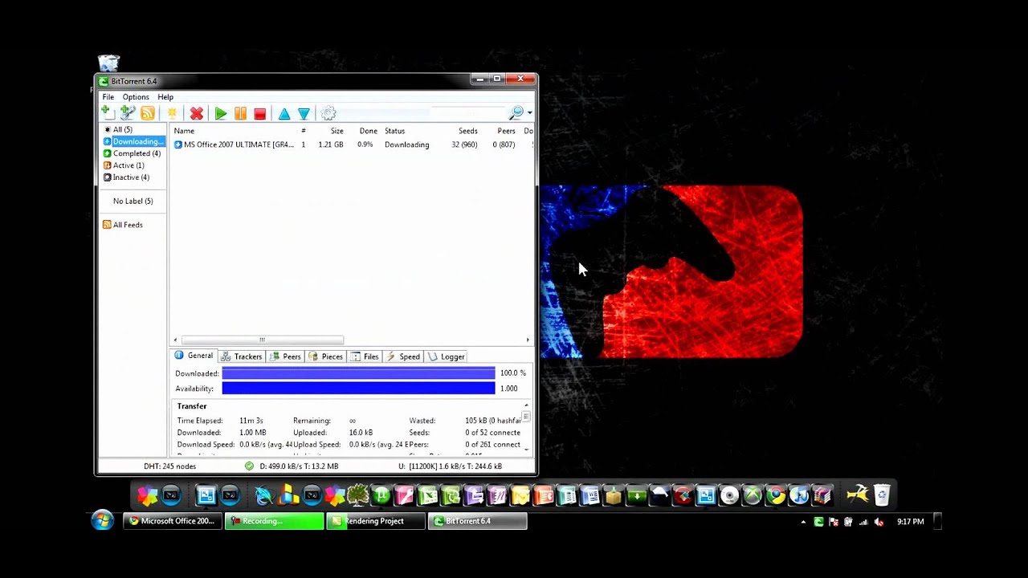Click the BitTorrent 6.4 taskbar button
This screenshot has width=1028, height=578.
478,521
